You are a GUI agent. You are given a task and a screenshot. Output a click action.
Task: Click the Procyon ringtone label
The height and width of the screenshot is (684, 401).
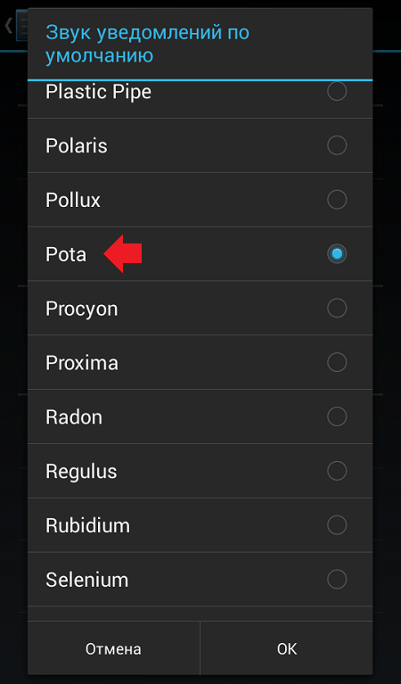(x=81, y=309)
